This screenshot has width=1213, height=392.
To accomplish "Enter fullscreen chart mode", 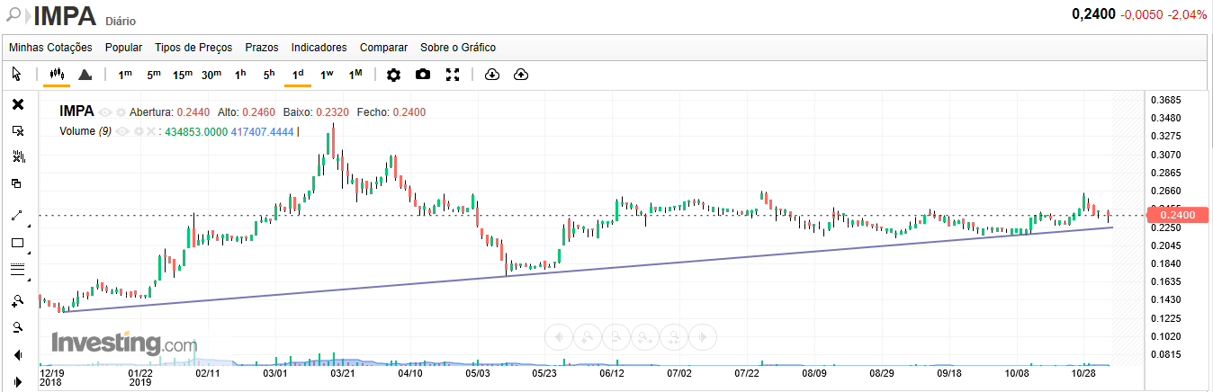I will coord(453,75).
